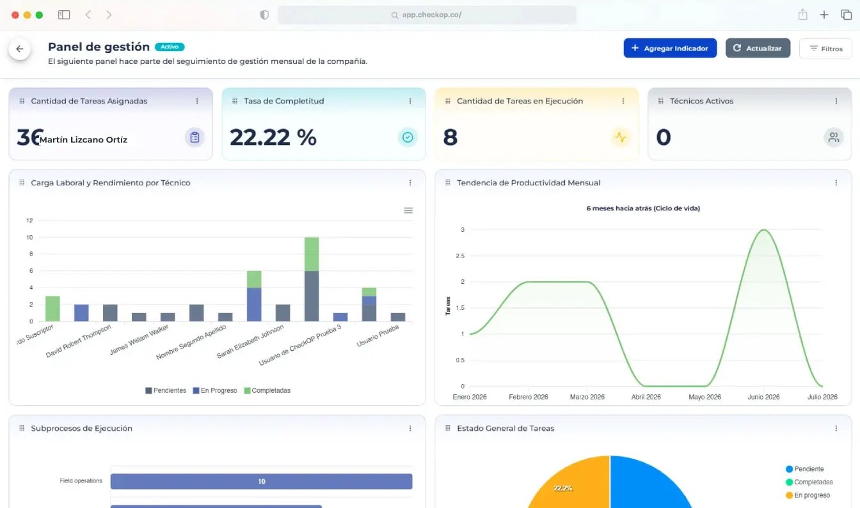Viewport: 860px width, 508px height.
Task: Grab drag handle of Cantidad de Tareas Asignadas
Action: point(22,101)
